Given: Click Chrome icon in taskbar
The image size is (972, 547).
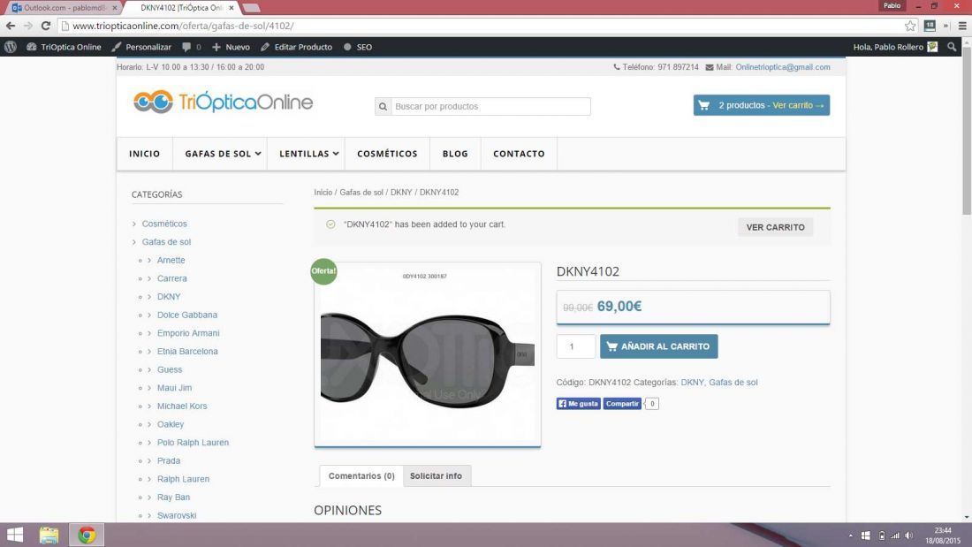Looking at the screenshot, I should (87, 535).
